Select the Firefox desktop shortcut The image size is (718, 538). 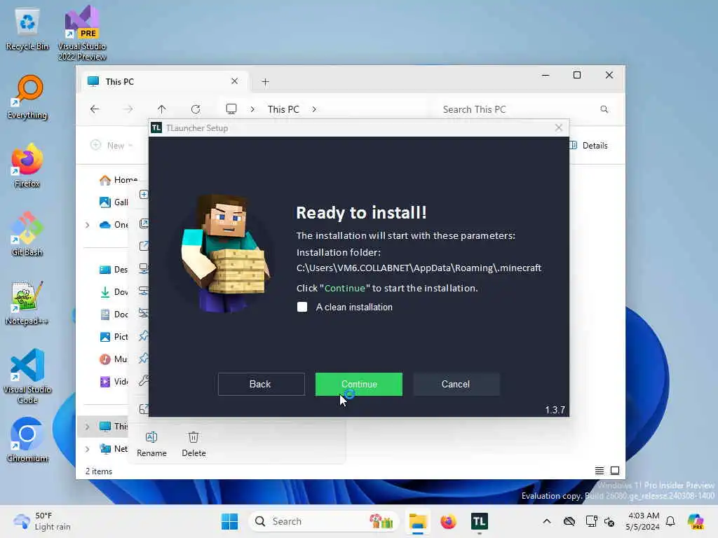coord(27,165)
